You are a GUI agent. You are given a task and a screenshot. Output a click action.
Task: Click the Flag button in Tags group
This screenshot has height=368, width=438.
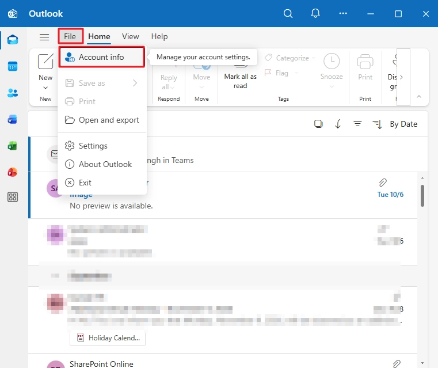coord(276,73)
